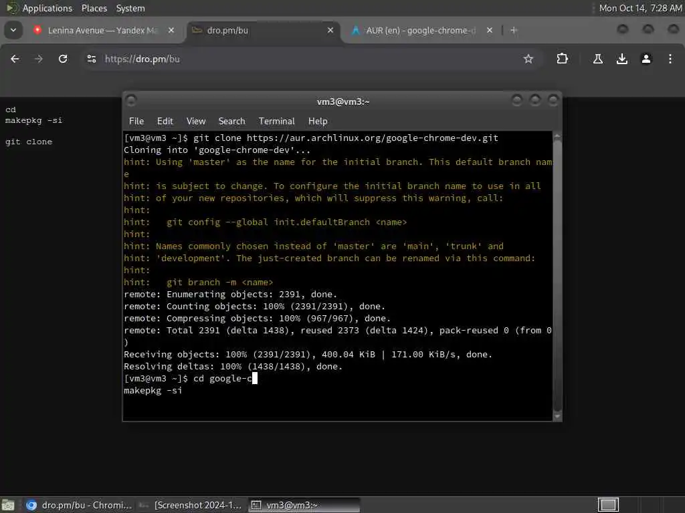Click the terminal vertical scrollbar

click(557, 276)
